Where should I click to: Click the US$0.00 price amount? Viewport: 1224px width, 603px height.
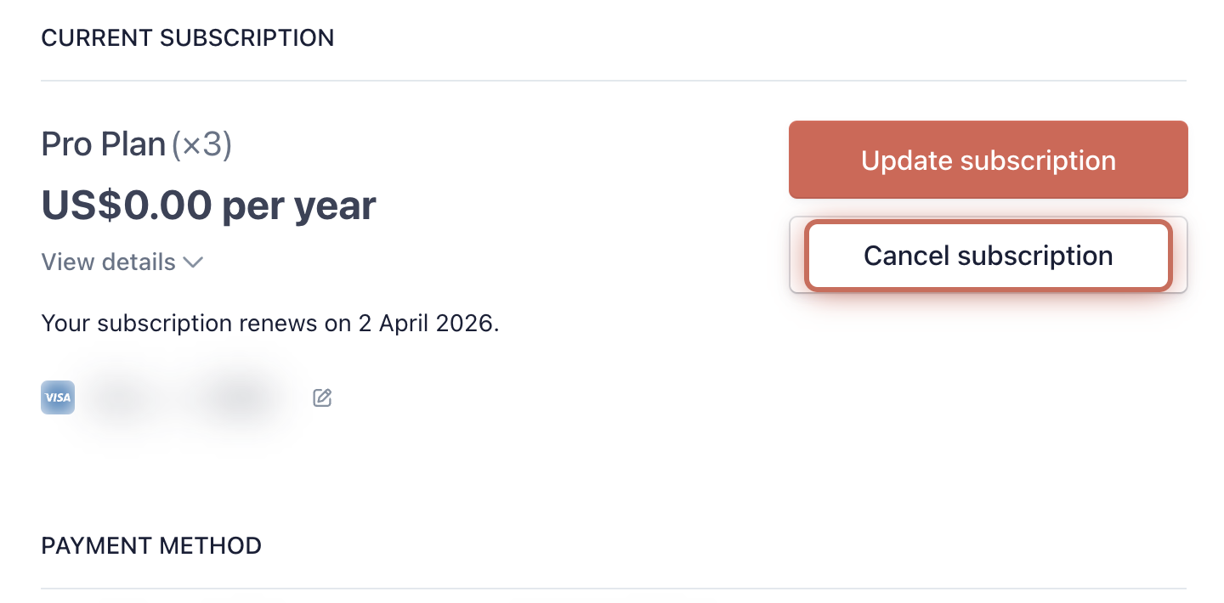click(x=127, y=205)
